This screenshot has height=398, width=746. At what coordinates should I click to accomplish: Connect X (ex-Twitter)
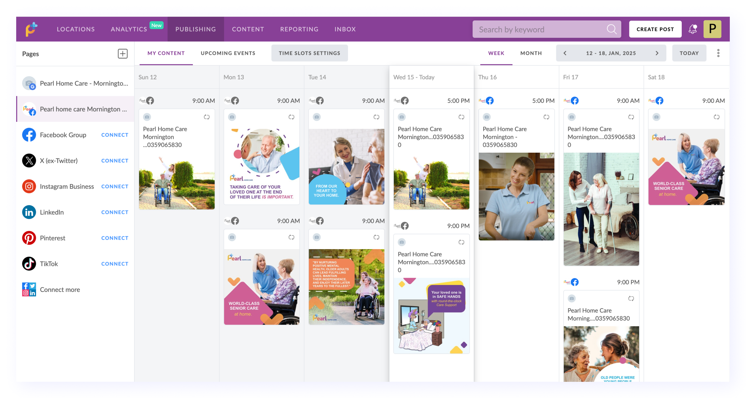pos(115,161)
